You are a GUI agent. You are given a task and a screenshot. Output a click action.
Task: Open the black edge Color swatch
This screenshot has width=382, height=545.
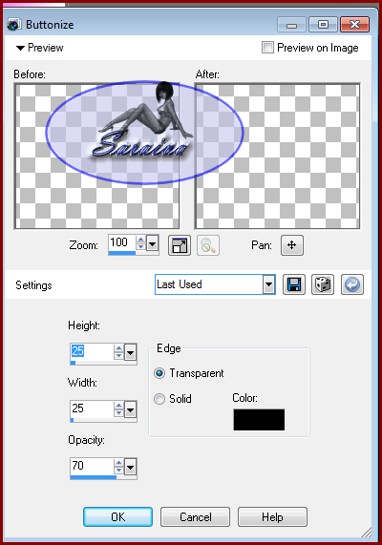[x=259, y=420]
